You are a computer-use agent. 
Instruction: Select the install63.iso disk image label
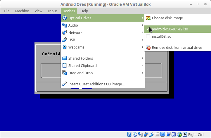point(162,37)
